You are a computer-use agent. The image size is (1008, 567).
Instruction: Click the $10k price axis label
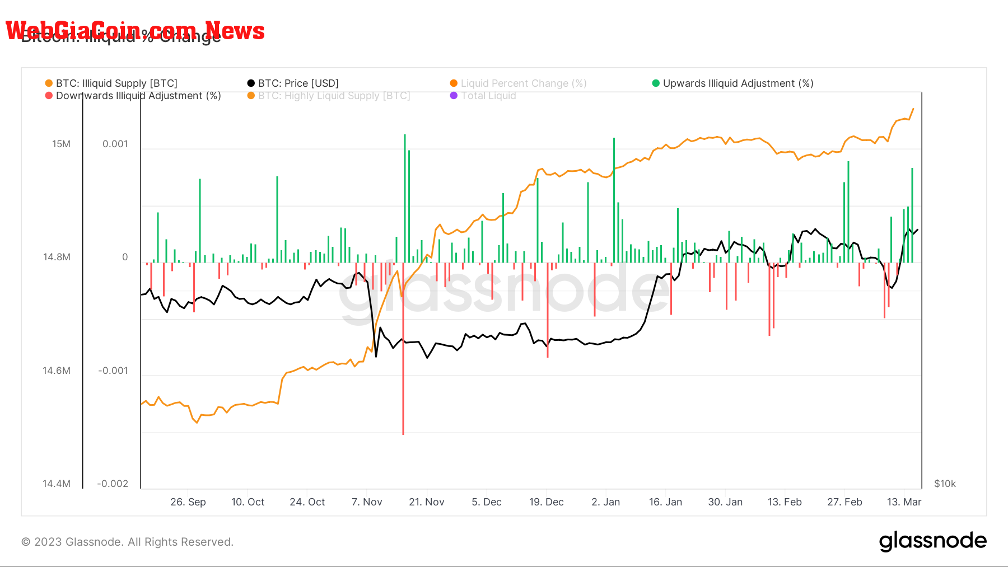(945, 484)
